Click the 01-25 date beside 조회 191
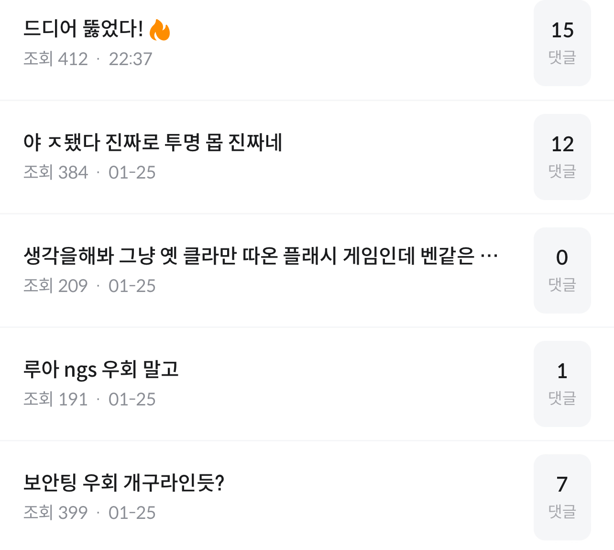This screenshot has height=550, width=614. click(132, 399)
